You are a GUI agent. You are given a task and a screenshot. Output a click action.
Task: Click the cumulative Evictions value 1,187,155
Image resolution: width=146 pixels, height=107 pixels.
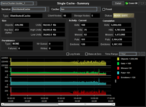(x=121, y=44)
